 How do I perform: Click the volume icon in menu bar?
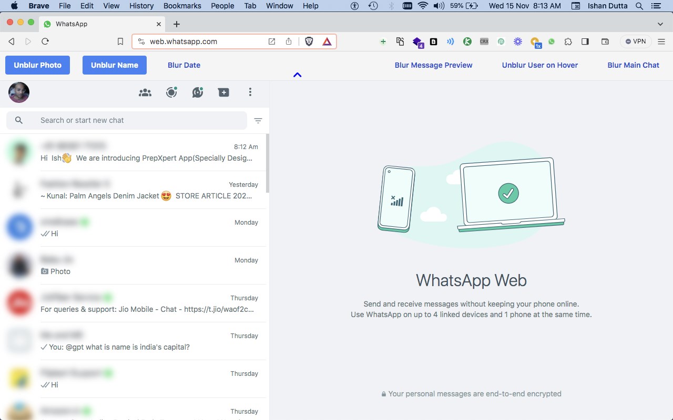coord(438,6)
